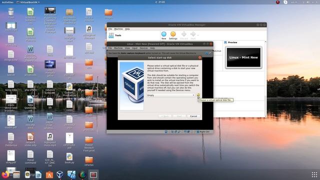
Task: Open the Empty optical drive dropdown
Action: pos(171,95)
